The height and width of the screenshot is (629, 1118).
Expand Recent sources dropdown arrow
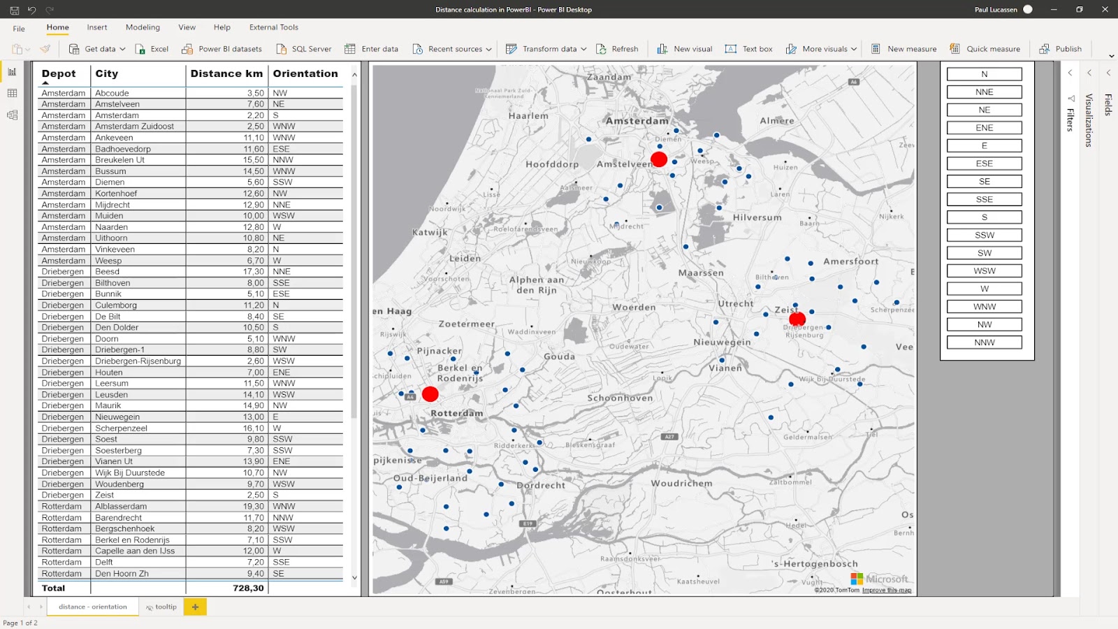point(488,49)
